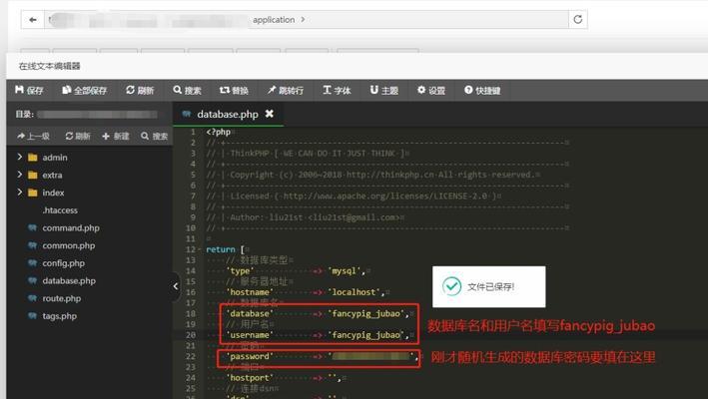Click the 在线文本编辑器 title text
Image resolution: width=708 pixels, height=399 pixels.
click(x=50, y=66)
